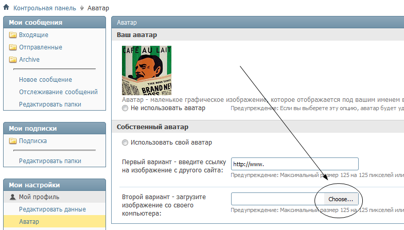Click the Аватар breadcrumb text

point(98,8)
